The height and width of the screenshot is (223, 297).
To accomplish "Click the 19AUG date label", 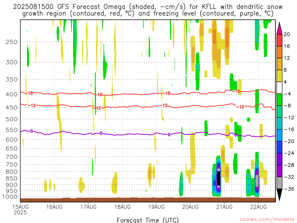I will coord(156,207).
